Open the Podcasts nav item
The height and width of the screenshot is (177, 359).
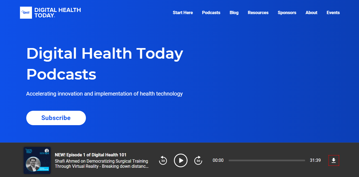211,13
